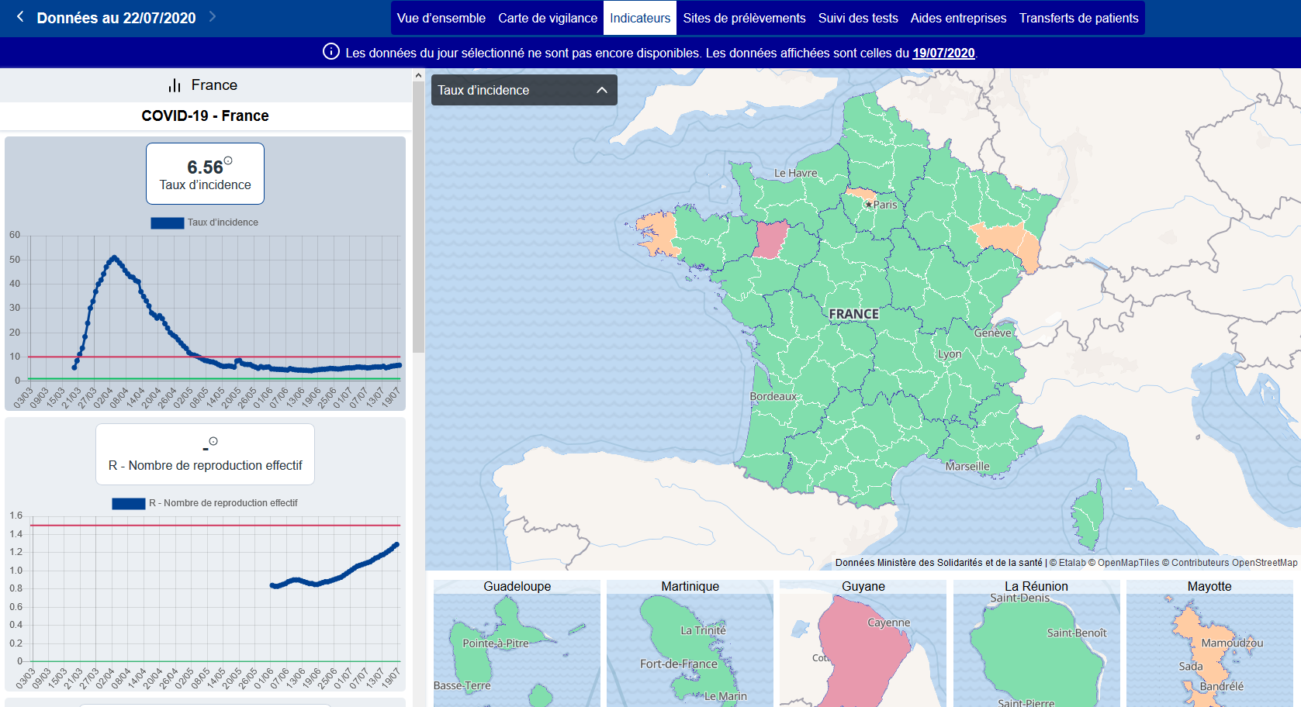Image resolution: width=1301 pixels, height=707 pixels.
Task: Switch to Vue d'ensemble tab
Action: (441, 18)
